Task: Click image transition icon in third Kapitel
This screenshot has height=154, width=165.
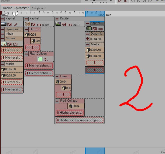Action: [x=64, y=24]
